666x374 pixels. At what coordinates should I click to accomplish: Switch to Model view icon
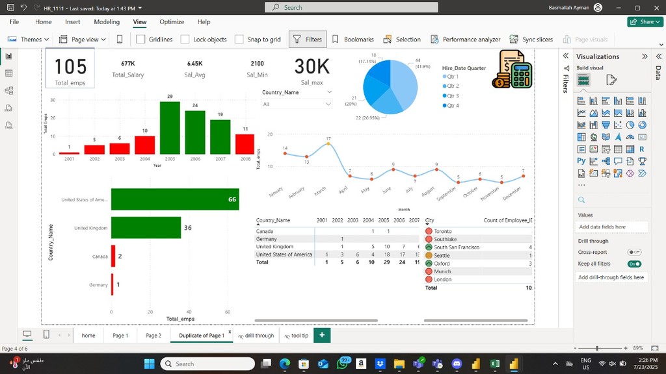tap(9, 91)
